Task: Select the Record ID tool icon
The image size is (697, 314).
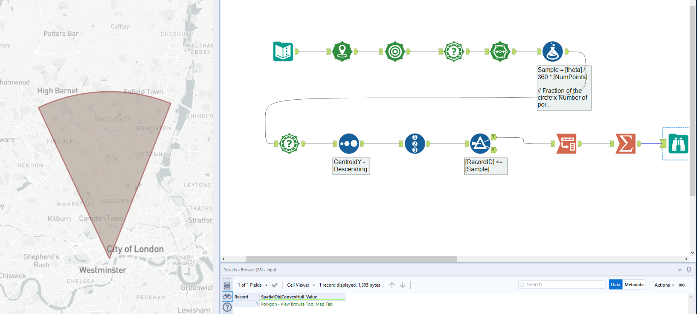Action: 415,143
